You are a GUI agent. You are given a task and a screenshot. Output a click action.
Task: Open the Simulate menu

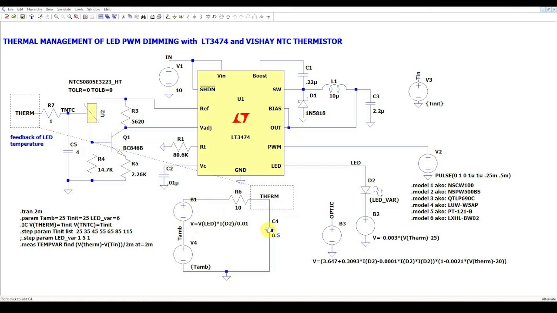(x=64, y=9)
